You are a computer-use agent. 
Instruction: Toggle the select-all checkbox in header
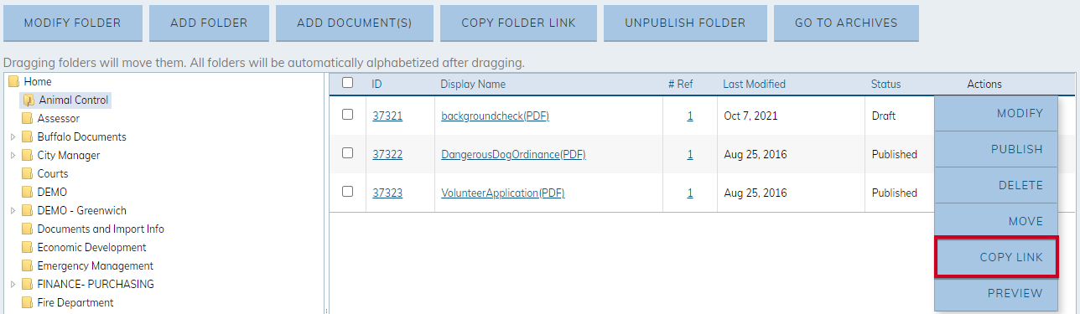[x=348, y=83]
